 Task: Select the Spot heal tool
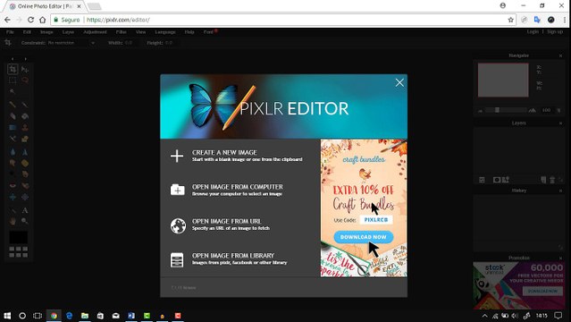click(25, 186)
